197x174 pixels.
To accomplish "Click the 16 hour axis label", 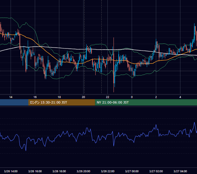I will click(35, 97).
